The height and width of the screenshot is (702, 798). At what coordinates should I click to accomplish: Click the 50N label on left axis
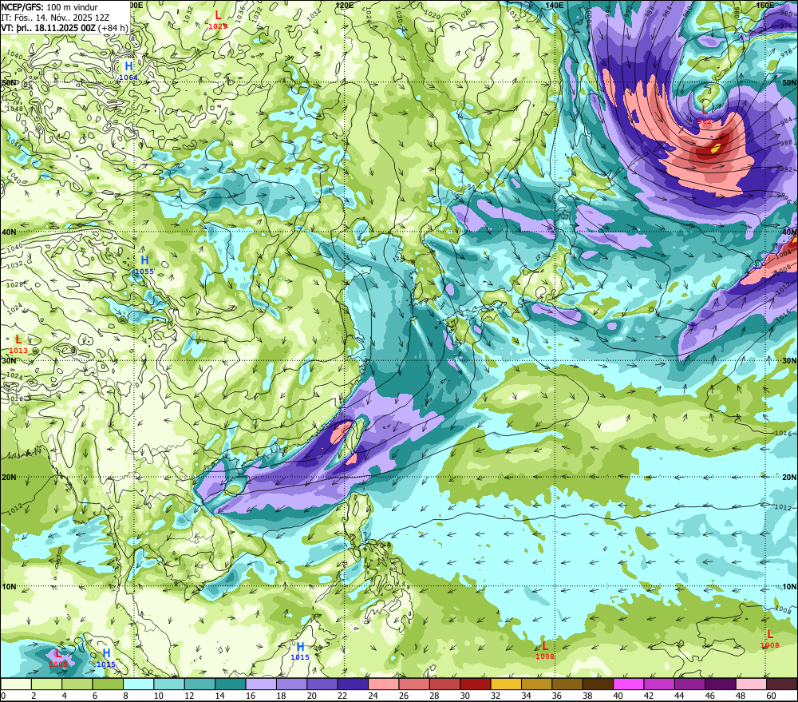[9, 83]
